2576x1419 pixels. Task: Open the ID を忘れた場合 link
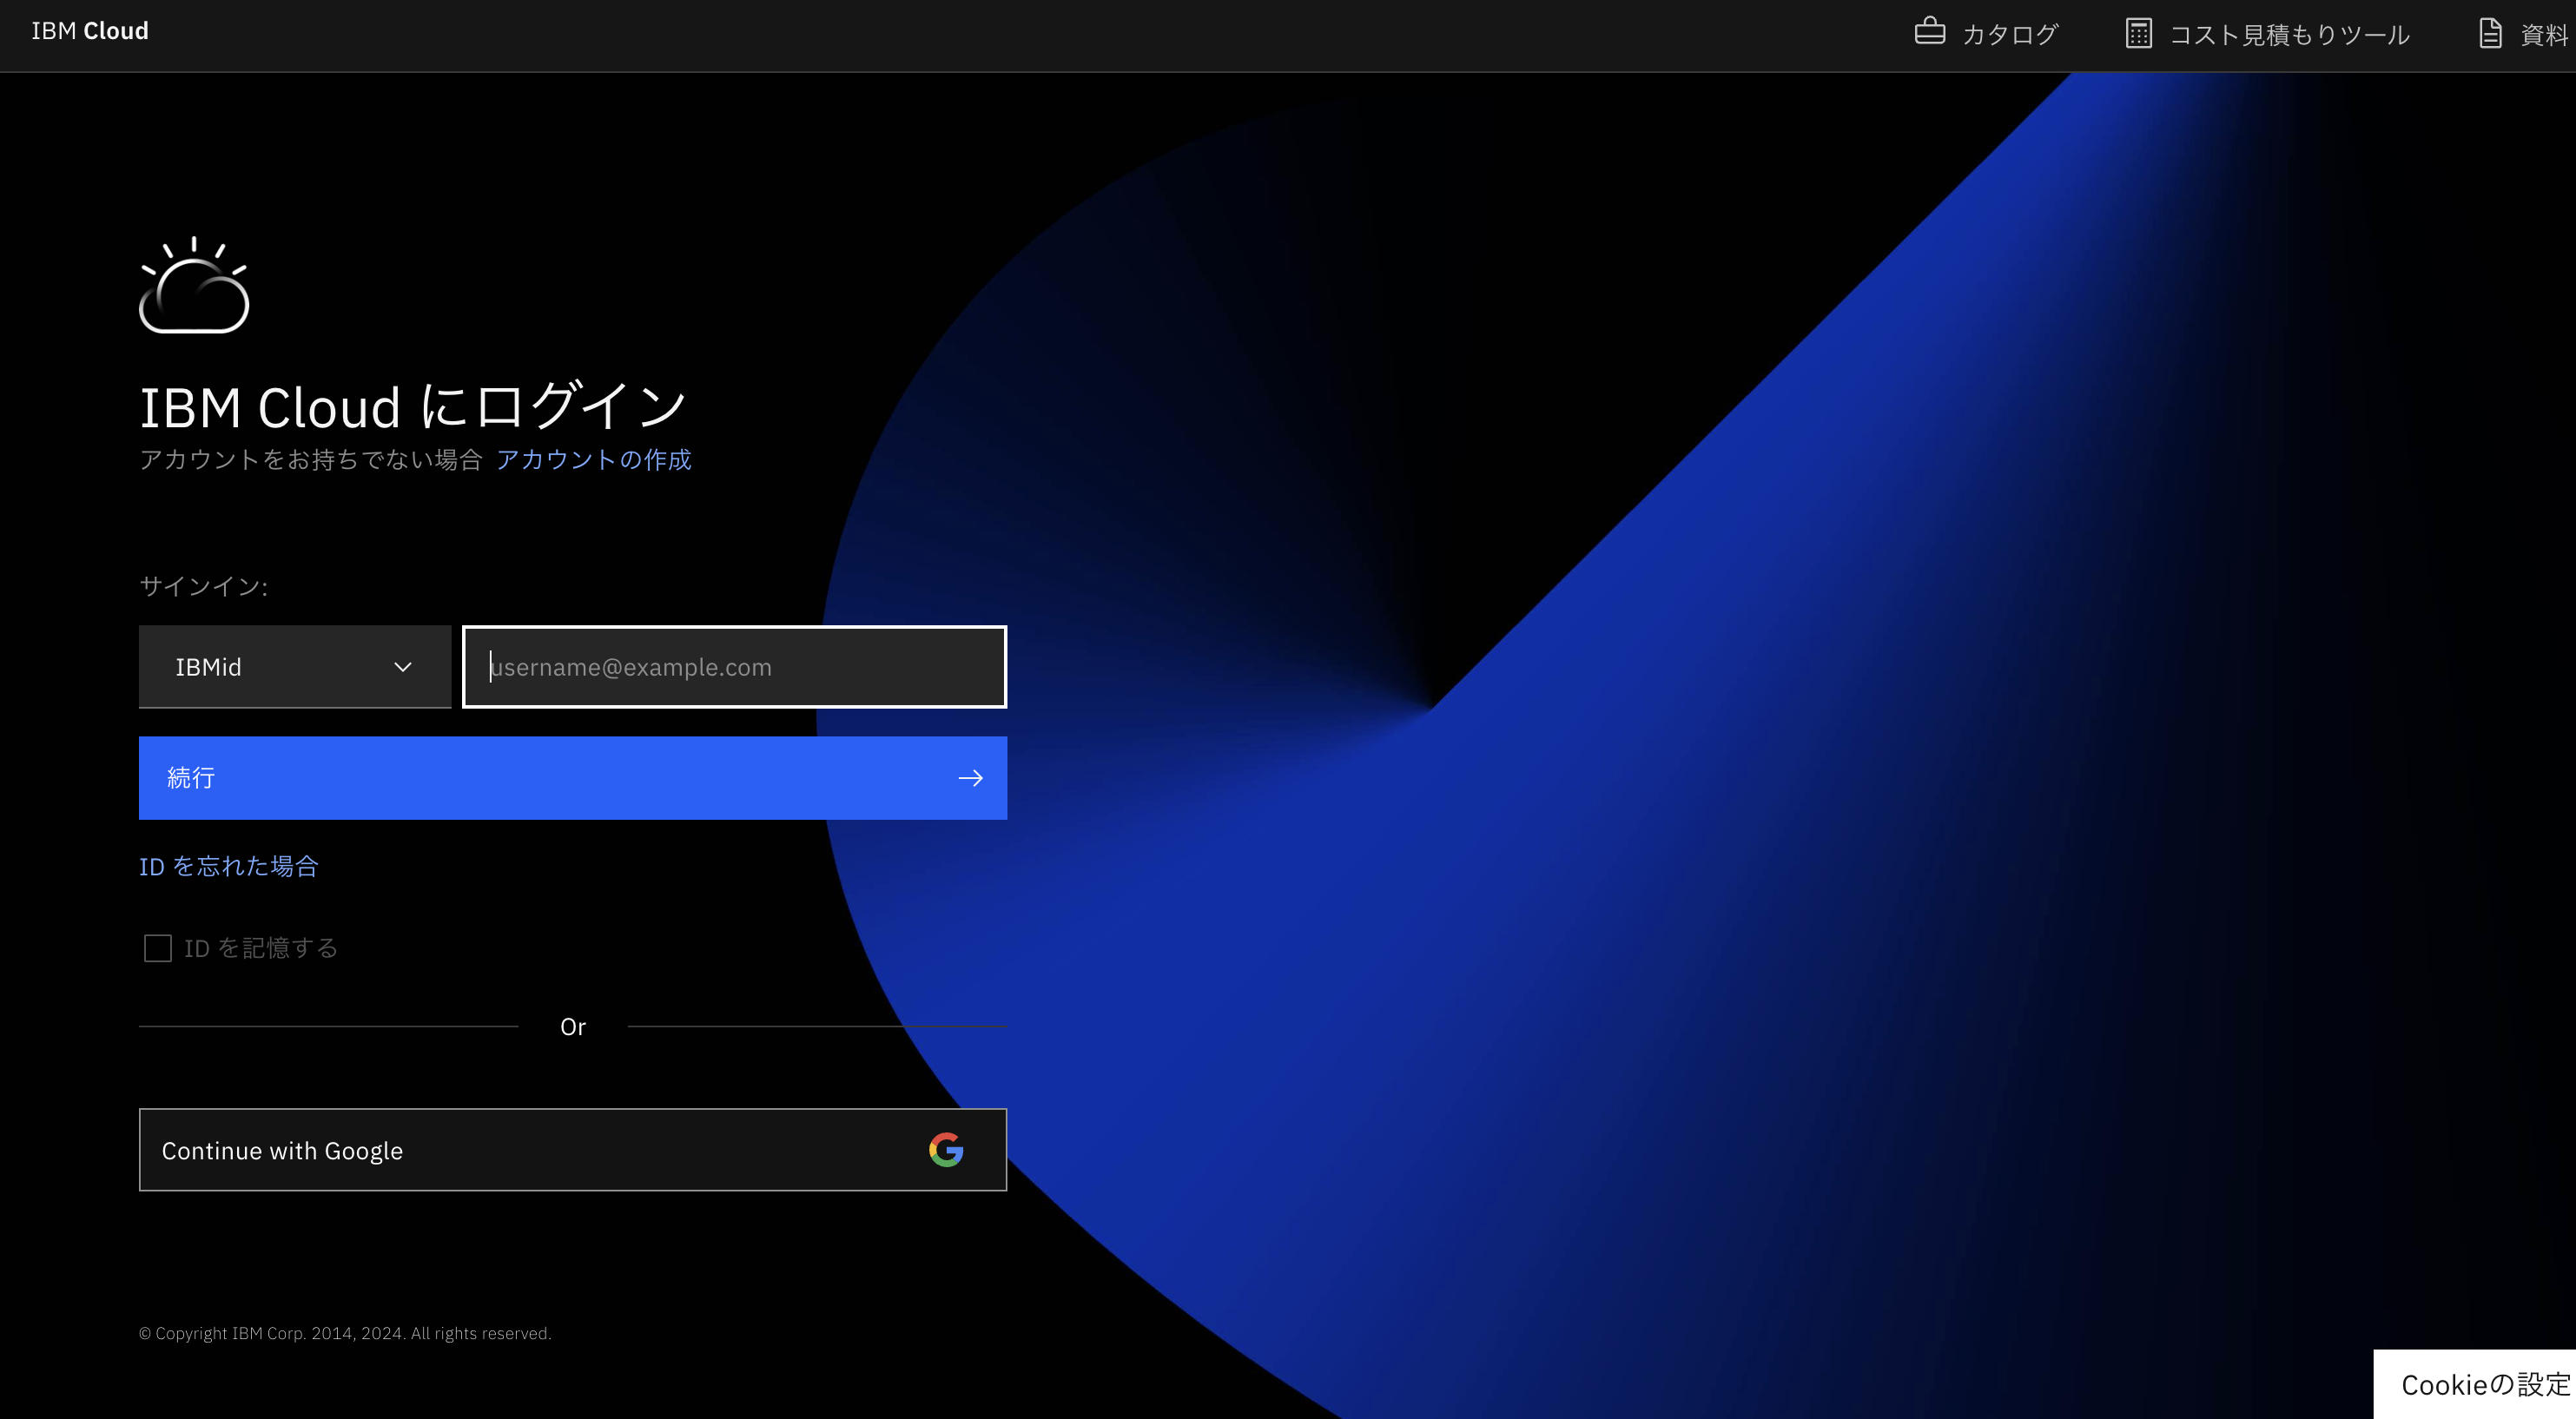point(228,866)
